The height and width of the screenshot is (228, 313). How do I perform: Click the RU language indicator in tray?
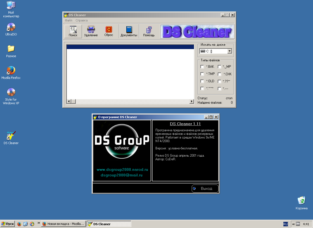(285, 224)
